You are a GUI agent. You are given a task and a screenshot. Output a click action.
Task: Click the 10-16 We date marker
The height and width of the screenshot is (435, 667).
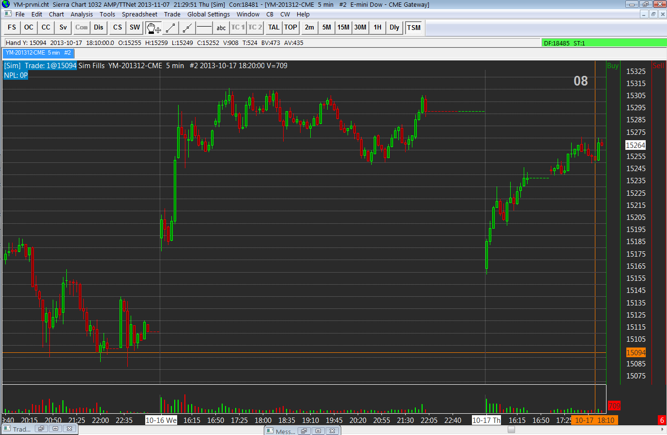161,420
